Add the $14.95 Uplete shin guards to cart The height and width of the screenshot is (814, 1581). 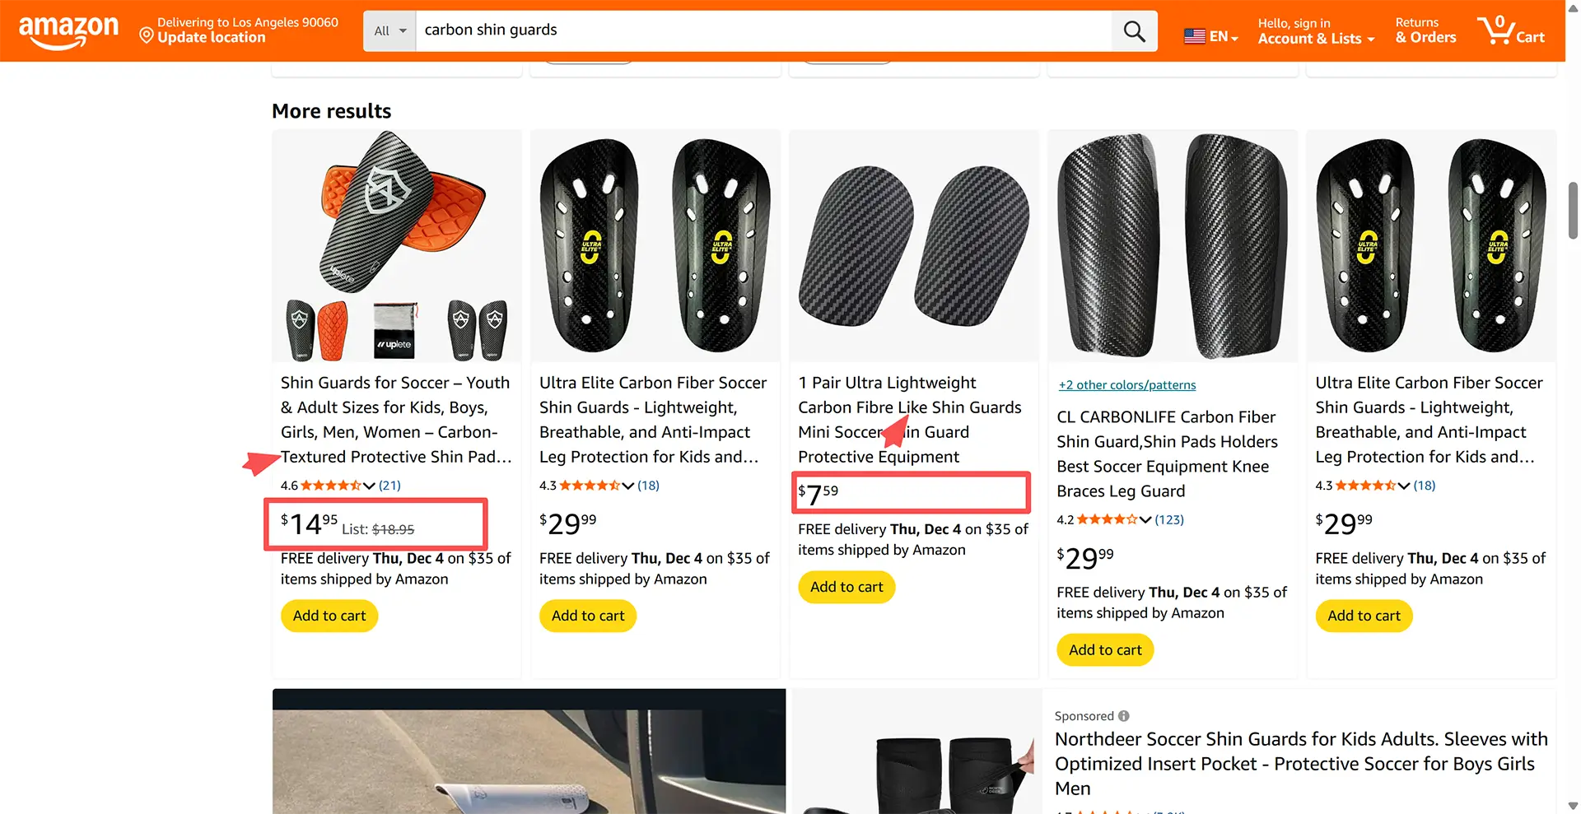(329, 616)
